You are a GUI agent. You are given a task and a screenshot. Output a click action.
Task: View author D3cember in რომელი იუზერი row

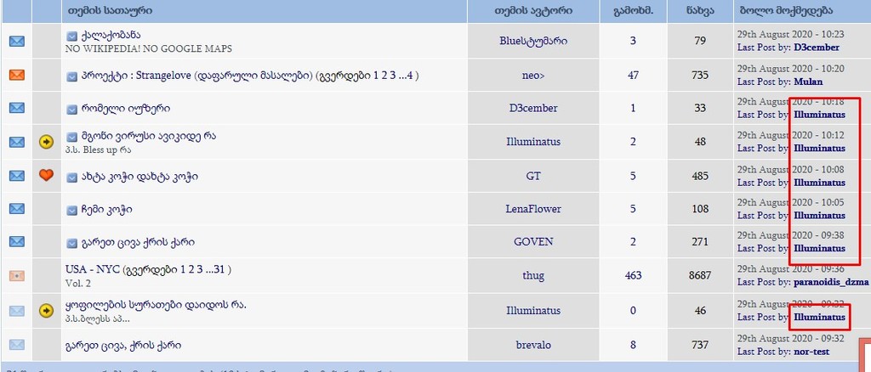(533, 108)
